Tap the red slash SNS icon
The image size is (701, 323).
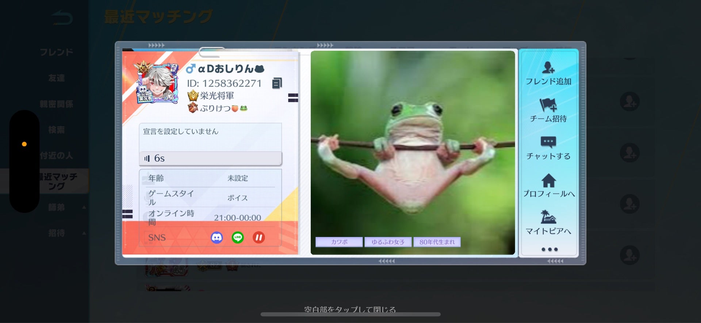[x=259, y=238]
